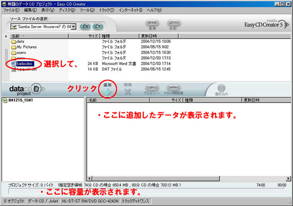Minimize the Easy CD Creator window
The width and height of the screenshot is (293, 206).
[x=277, y=4]
